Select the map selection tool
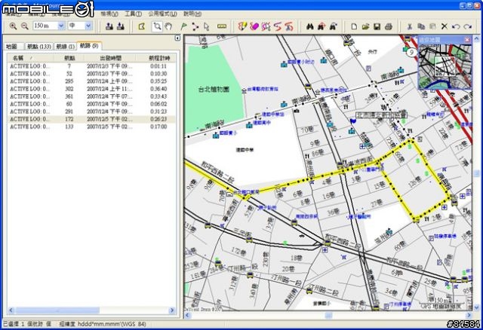Image resolution: width=483 pixels, height=330 pixels. [142, 26]
